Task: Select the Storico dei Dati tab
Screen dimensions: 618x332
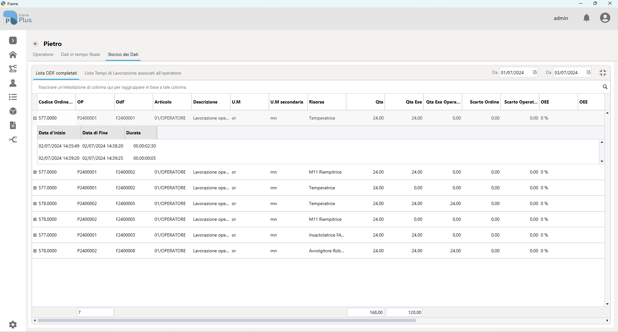Action: click(123, 54)
